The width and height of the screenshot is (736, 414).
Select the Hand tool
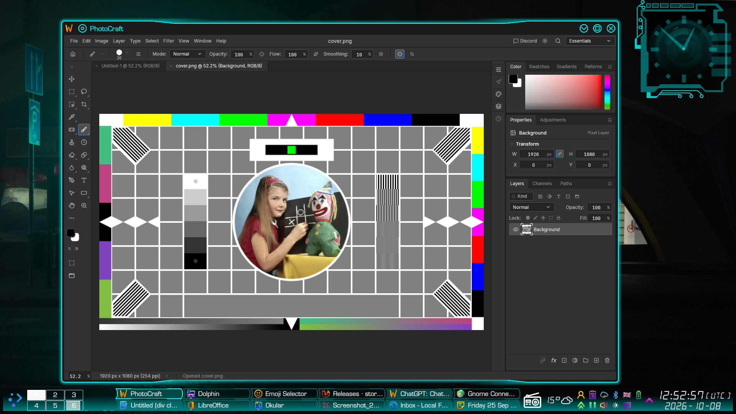(x=72, y=205)
